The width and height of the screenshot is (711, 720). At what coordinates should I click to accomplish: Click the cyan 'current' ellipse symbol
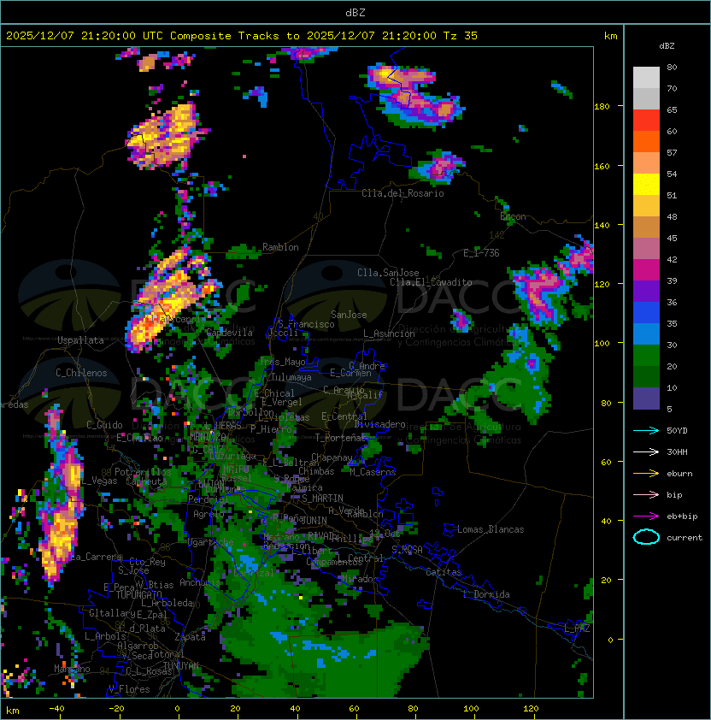tap(646, 537)
